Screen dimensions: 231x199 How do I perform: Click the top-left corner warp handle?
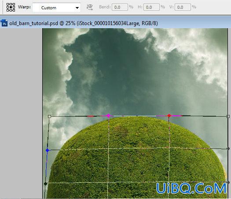click(x=49, y=117)
